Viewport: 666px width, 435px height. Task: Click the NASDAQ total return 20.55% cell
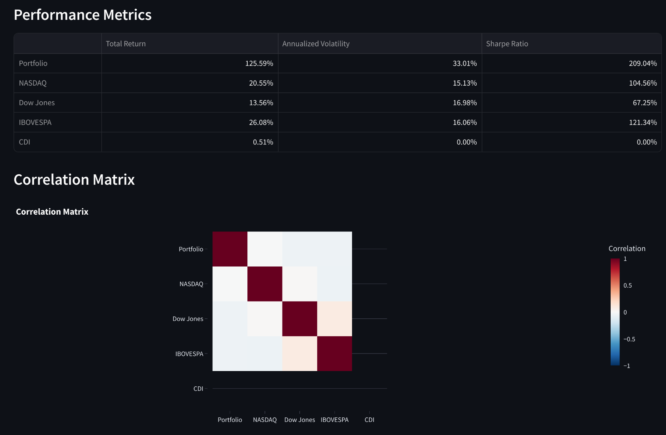(x=190, y=83)
